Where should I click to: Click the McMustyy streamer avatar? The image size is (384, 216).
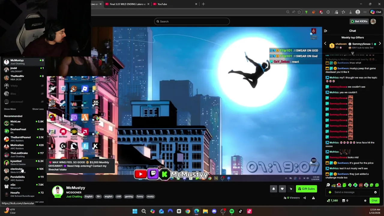pyautogui.click(x=58, y=191)
